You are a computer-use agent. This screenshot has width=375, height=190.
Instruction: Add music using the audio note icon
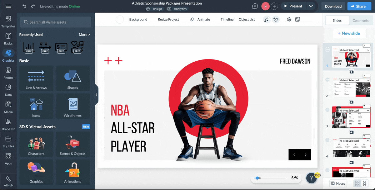[x=266, y=19]
